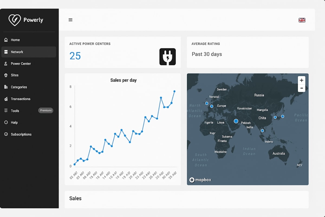Open the Categories section
325x217 pixels.
point(29,87)
